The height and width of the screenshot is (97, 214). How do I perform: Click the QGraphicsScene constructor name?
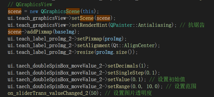(x=60, y=11)
